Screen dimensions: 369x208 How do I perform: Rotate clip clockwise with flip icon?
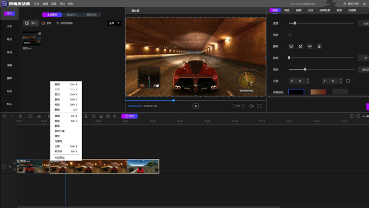[301, 46]
